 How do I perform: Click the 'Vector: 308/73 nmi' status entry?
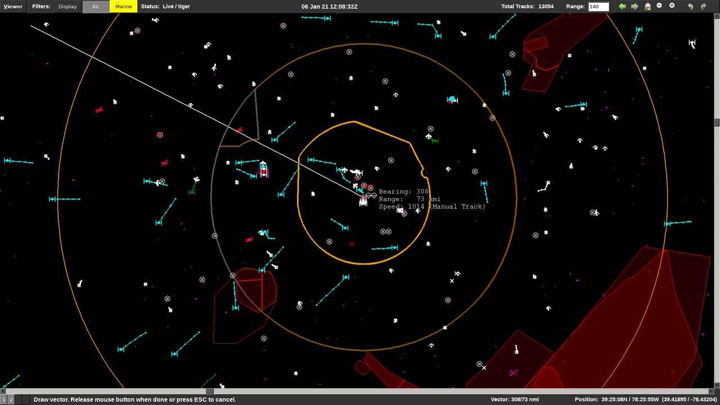tap(515, 399)
